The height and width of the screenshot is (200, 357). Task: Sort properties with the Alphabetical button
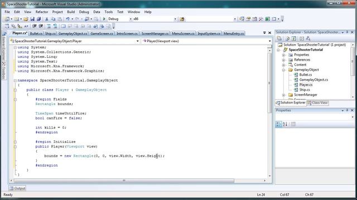coord(285,124)
